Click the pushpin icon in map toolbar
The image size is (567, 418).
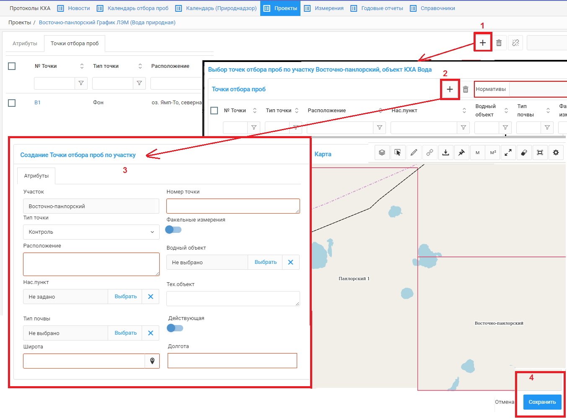pyautogui.click(x=461, y=153)
